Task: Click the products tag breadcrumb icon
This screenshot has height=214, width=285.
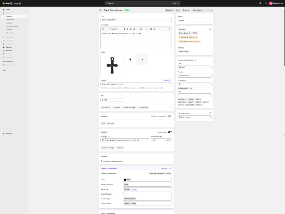Action: point(100,10)
